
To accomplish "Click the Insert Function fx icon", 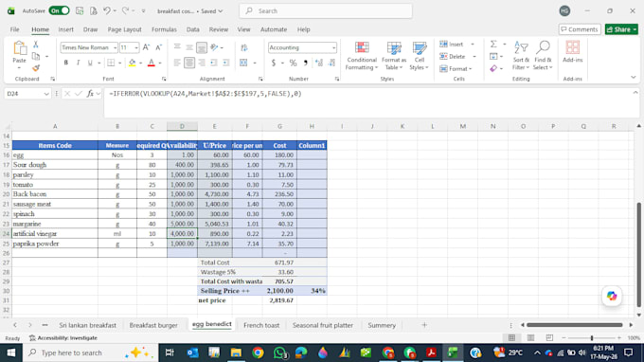I will [x=90, y=94].
